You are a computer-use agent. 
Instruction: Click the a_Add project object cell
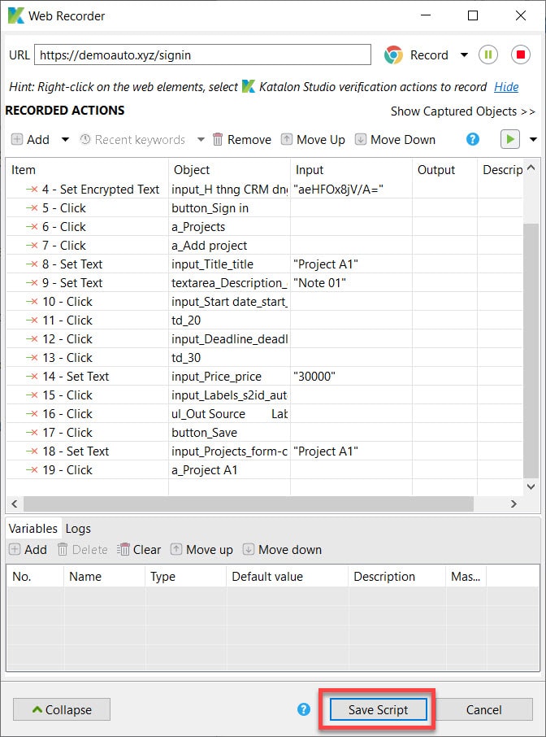pos(229,246)
